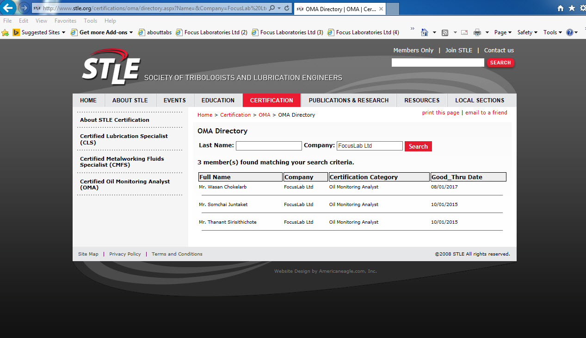
Task: Go forward with the browser forward arrow
Action: (x=24, y=8)
